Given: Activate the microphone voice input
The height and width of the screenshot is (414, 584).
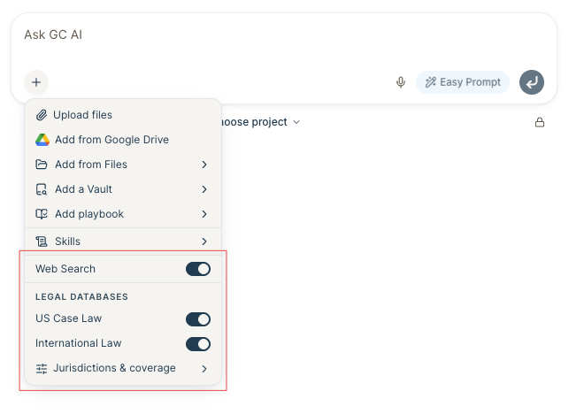Looking at the screenshot, I should pyautogui.click(x=401, y=82).
